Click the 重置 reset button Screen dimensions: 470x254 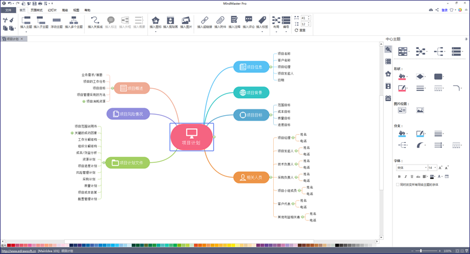coord(303,30)
